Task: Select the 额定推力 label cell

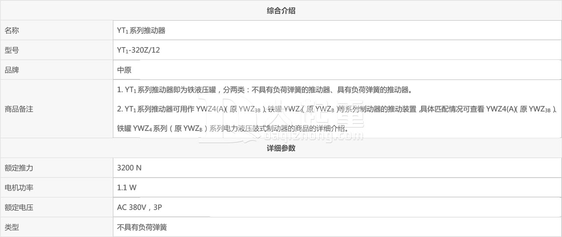Action: pos(56,167)
